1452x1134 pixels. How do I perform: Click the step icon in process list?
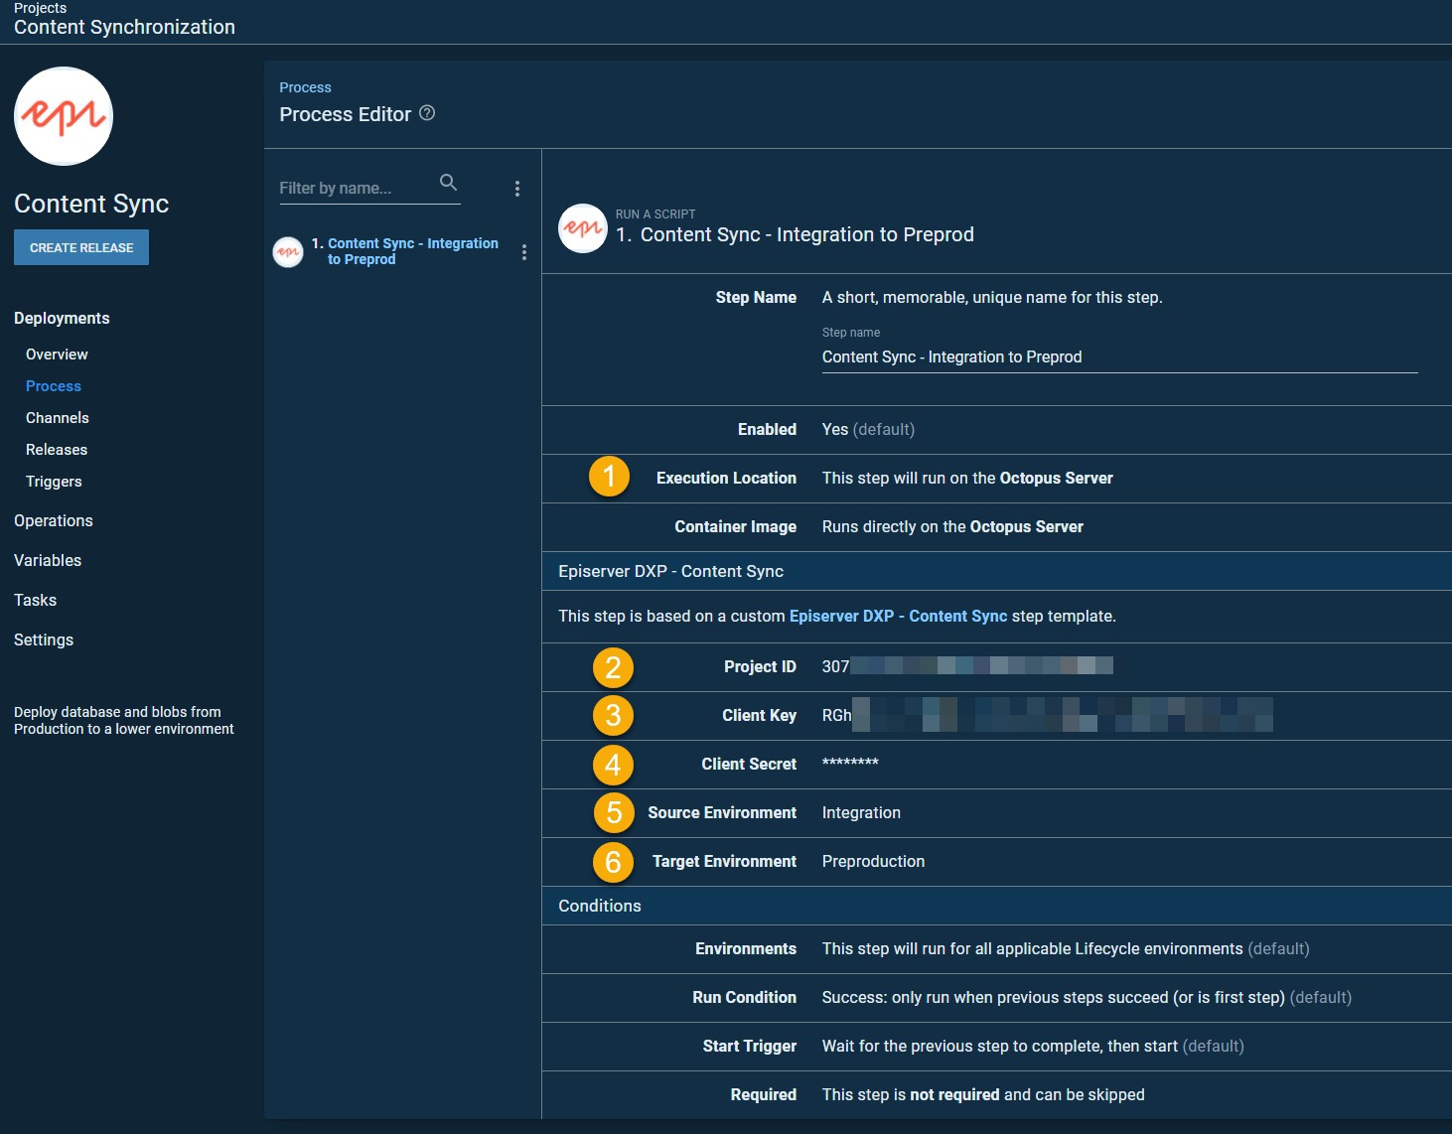[x=288, y=252]
